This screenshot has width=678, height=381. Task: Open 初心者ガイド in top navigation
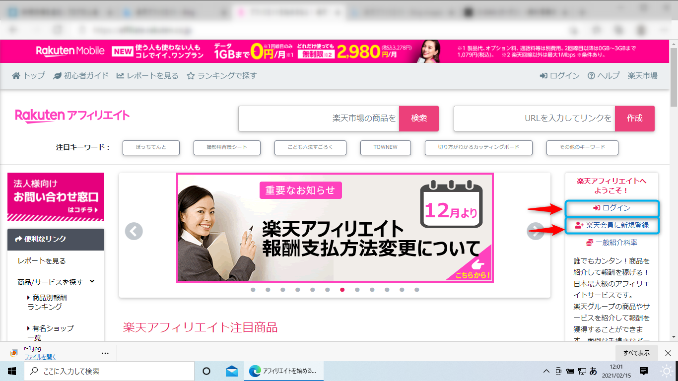tap(81, 76)
